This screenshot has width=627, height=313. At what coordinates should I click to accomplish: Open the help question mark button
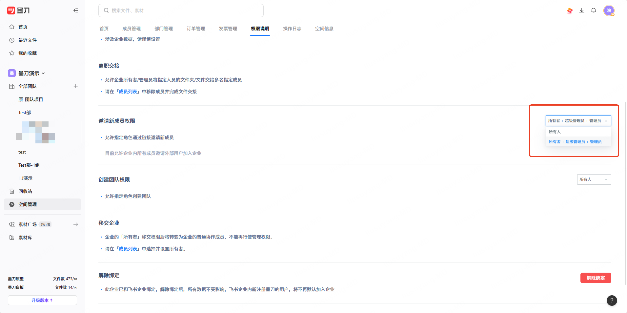[x=612, y=300]
